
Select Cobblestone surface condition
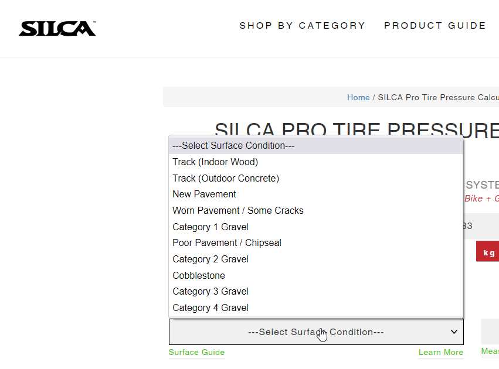[x=199, y=275]
